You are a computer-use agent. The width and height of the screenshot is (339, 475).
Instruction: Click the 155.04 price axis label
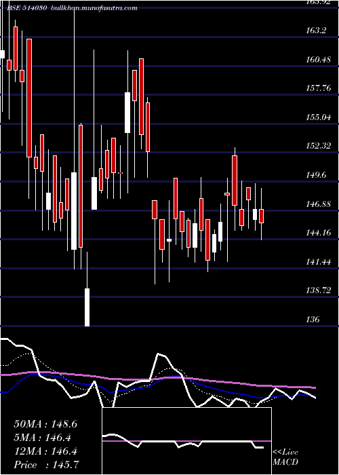pyautogui.click(x=318, y=117)
